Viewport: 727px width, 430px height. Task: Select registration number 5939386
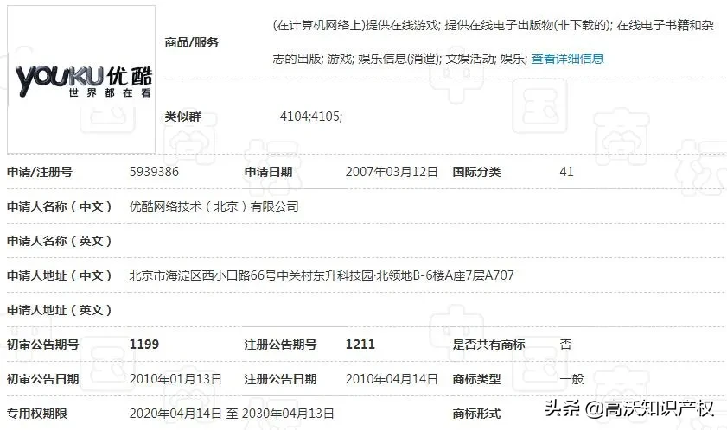click(x=154, y=172)
